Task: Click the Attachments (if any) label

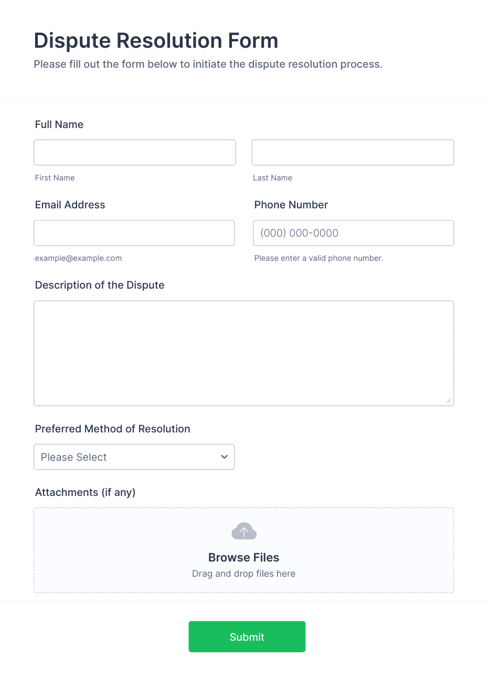Action: [85, 492]
